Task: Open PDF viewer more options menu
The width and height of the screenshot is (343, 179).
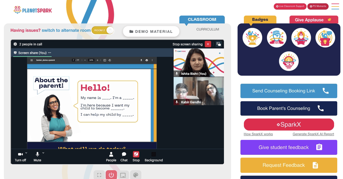Action: pyautogui.click(x=152, y=60)
